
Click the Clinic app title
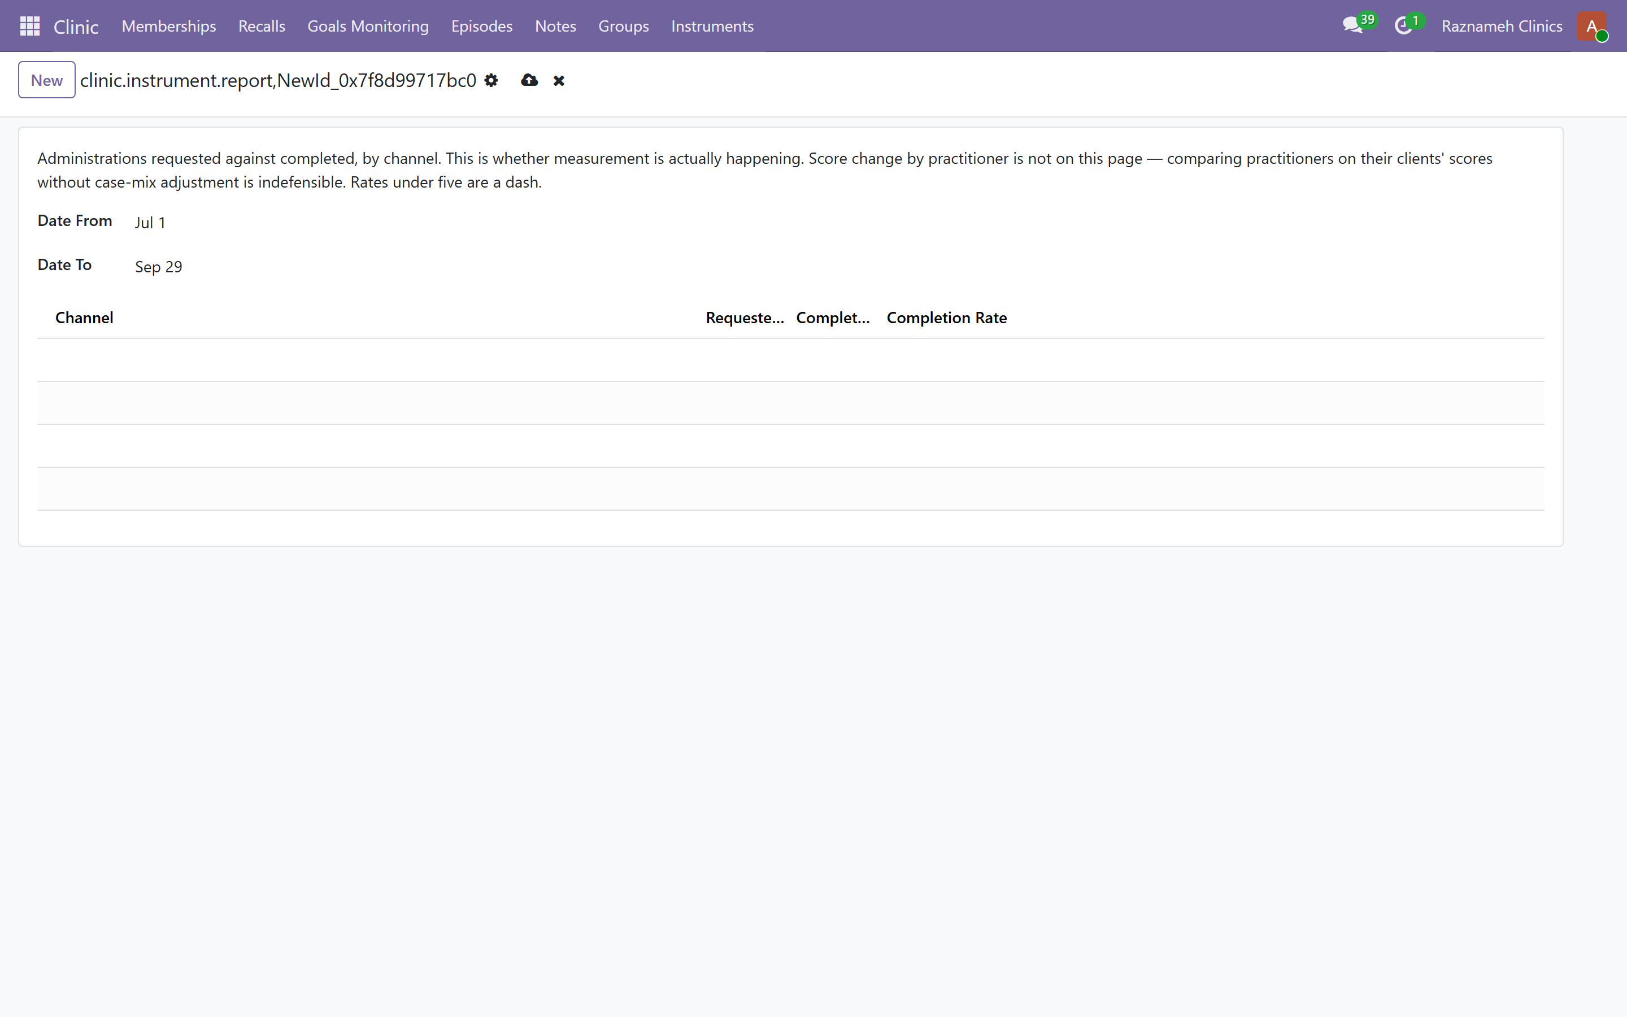pos(76,26)
